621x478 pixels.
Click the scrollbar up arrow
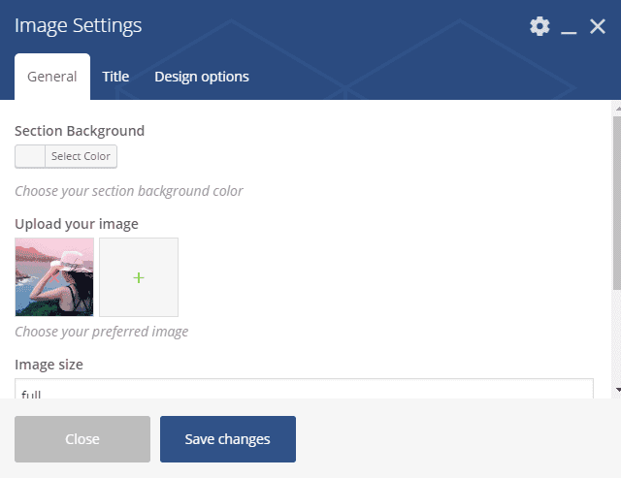616,107
